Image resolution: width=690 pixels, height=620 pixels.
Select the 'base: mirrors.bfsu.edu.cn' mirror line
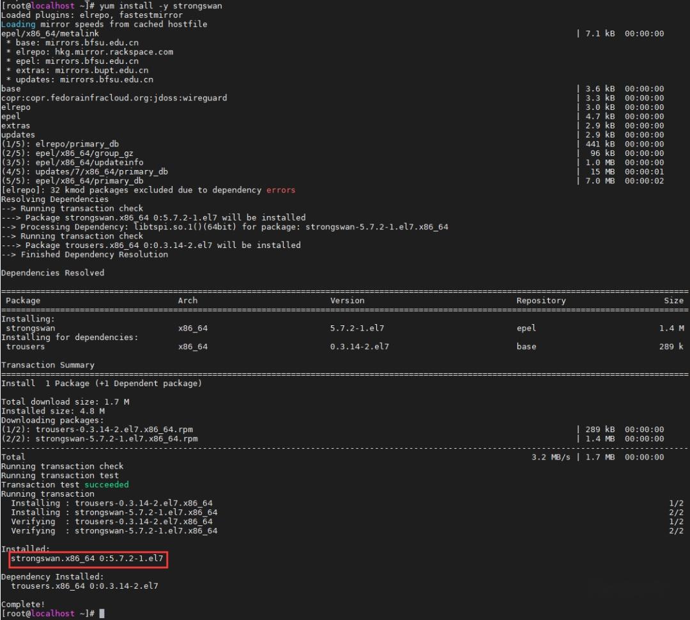[x=77, y=43]
